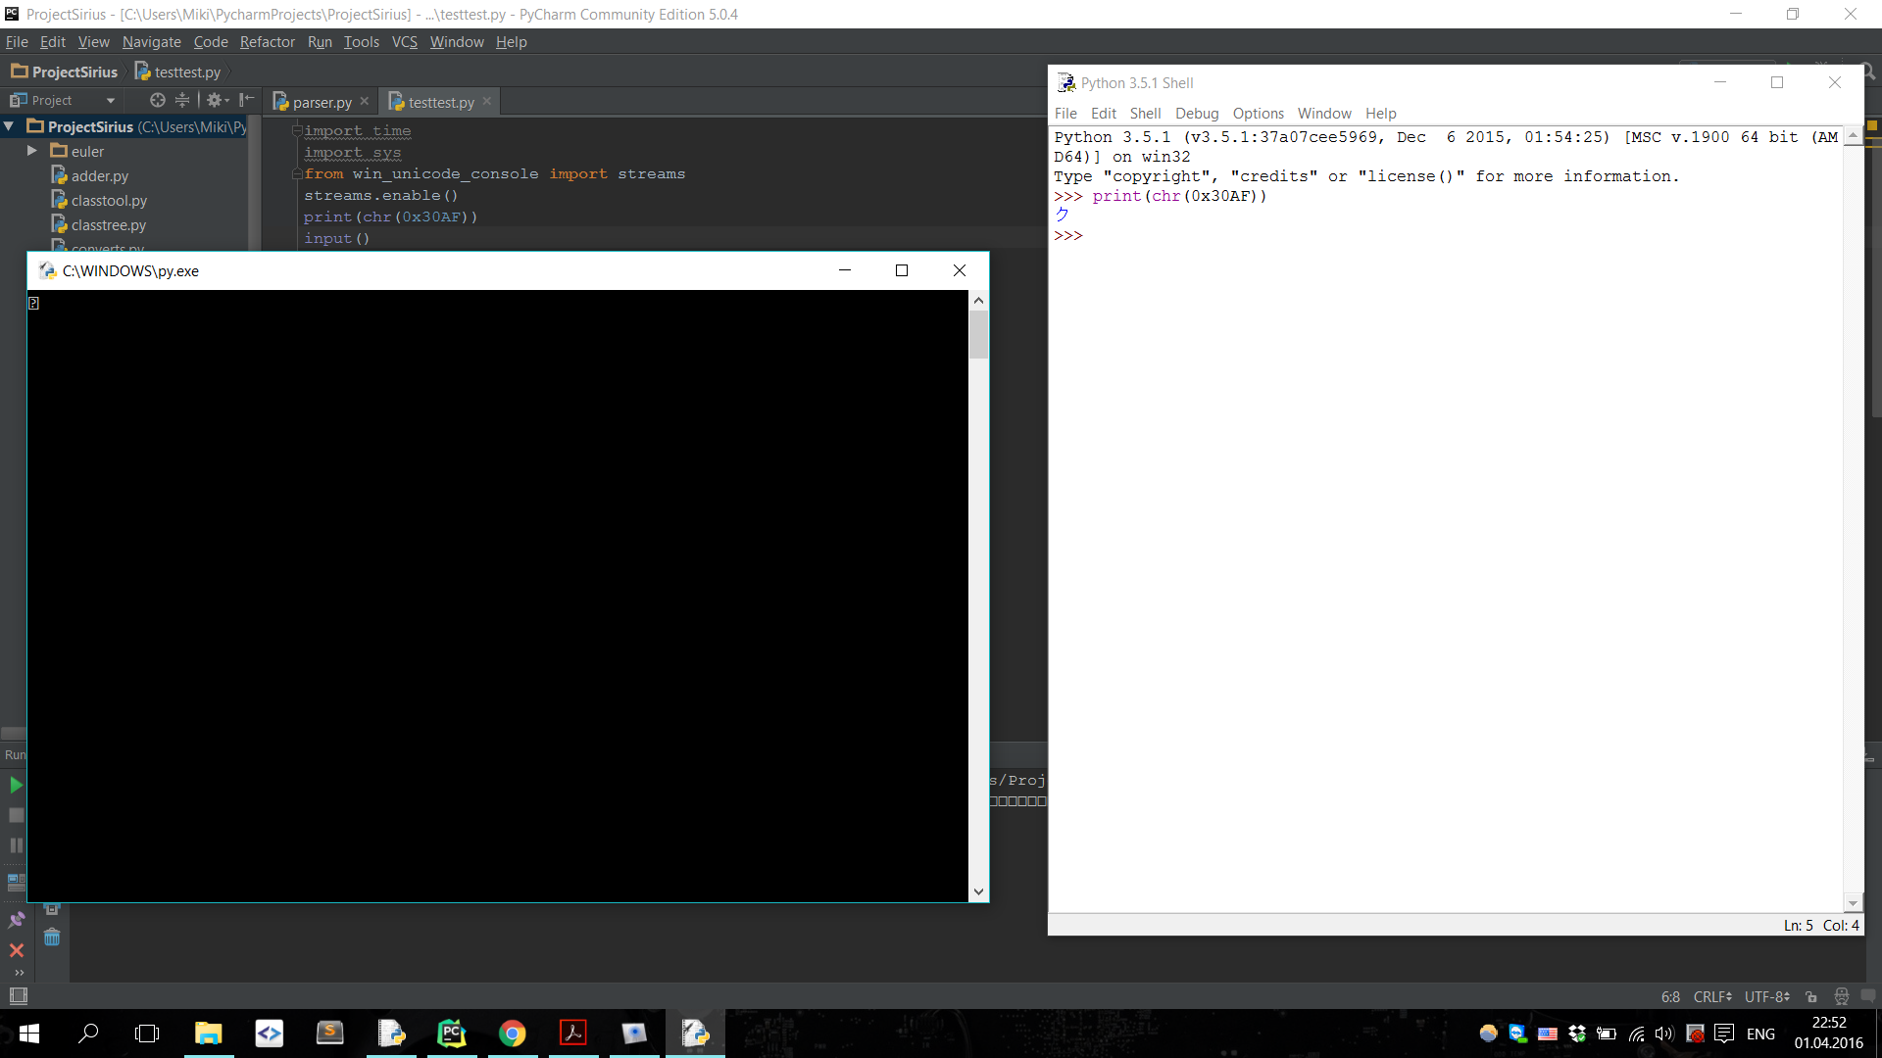Open PyCharm Run menu

coord(320,42)
